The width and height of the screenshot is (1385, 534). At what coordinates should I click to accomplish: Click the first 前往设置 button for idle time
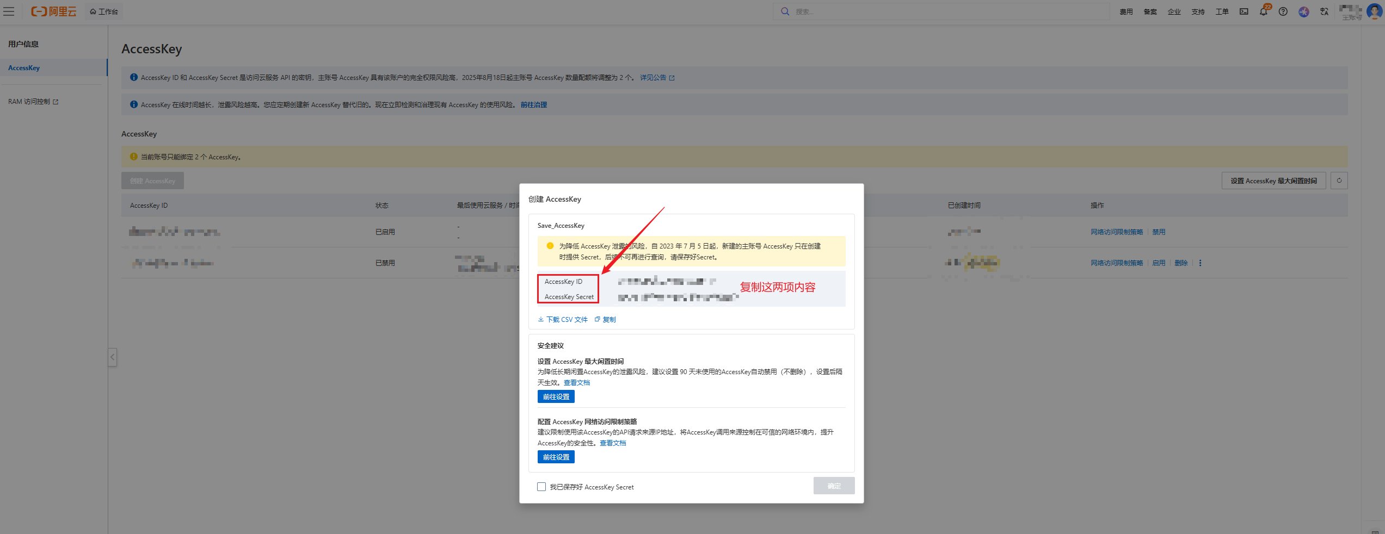click(556, 397)
